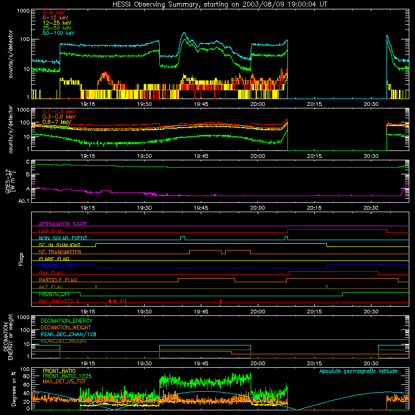Image resolution: width=415 pixels, height=415 pixels.
Task: Select the 3-6 keV legend label
Action: pos(54,12)
